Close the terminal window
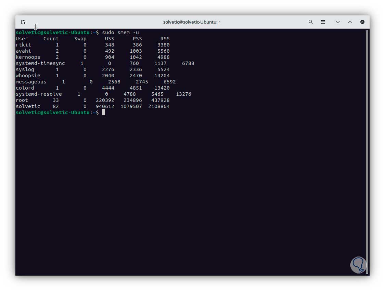The image size is (385, 291). point(362,22)
